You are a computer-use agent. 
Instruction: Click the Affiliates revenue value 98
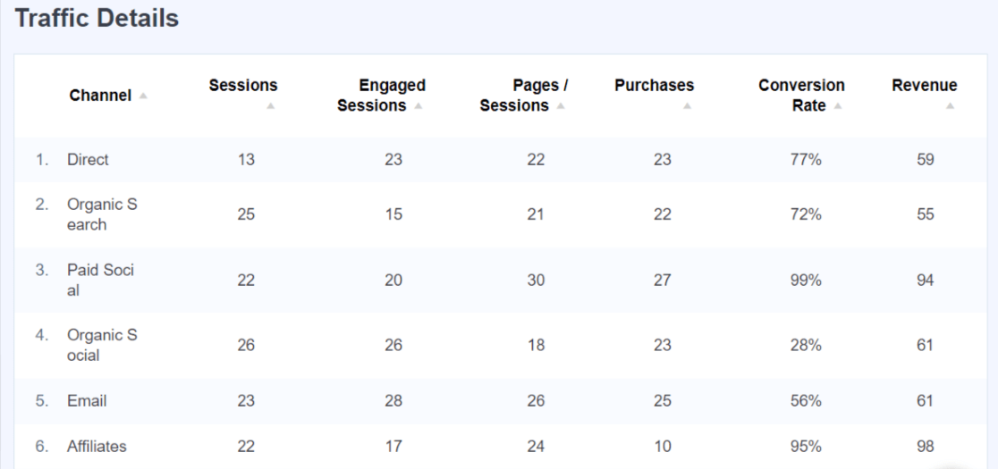click(x=925, y=446)
